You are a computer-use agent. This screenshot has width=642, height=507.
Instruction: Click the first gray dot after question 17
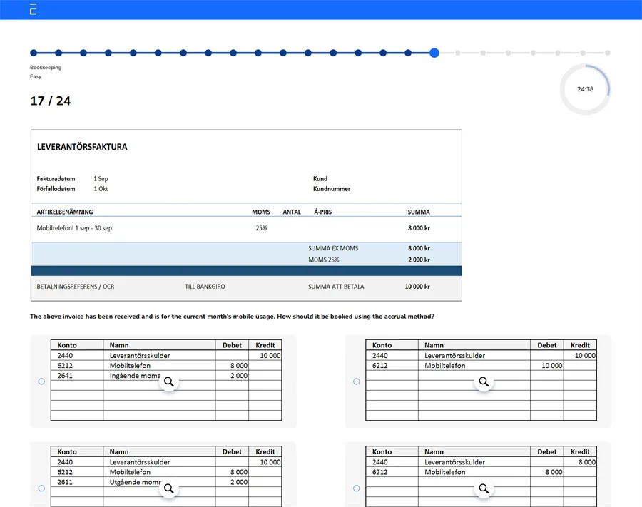pyautogui.click(x=459, y=53)
